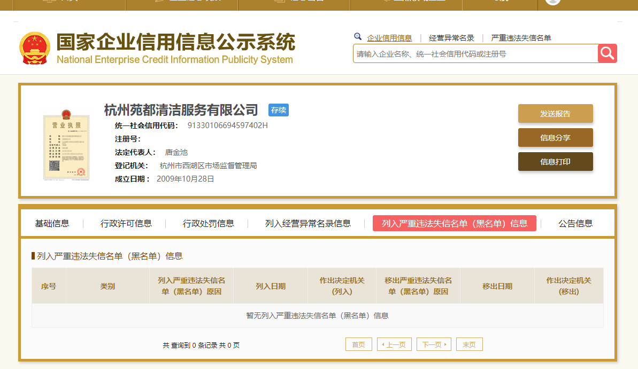Viewport: 638px width, 369px height.
Task: Go to next page with 下一页
Action: [436, 344]
